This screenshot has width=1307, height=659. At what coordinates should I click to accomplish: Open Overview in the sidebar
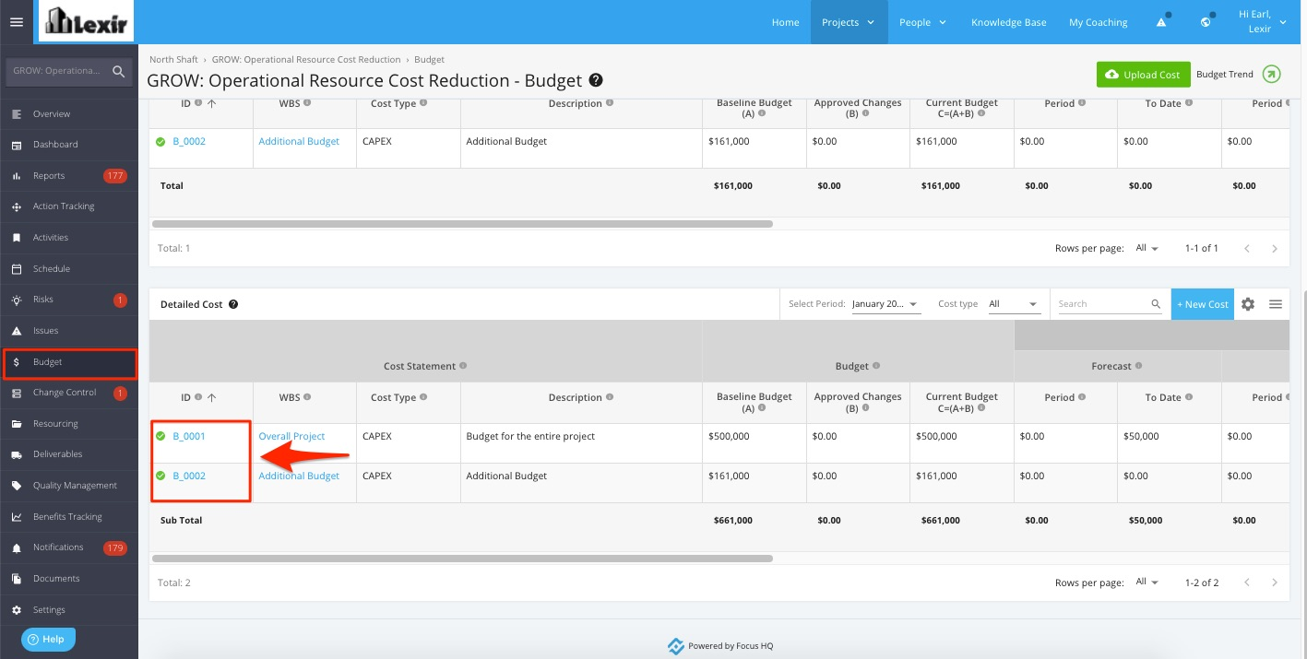click(69, 114)
